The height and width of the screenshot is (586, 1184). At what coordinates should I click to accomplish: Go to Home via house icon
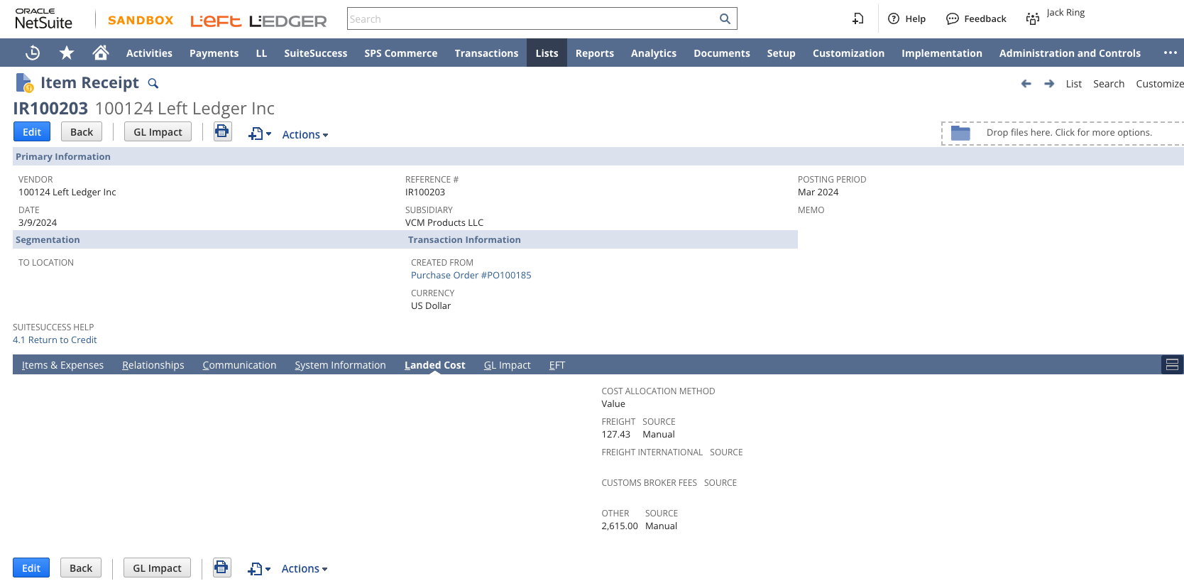pyautogui.click(x=101, y=53)
